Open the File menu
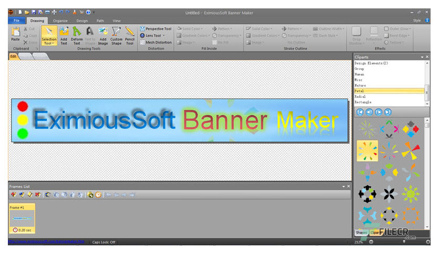The height and width of the screenshot is (254, 439). click(16, 20)
